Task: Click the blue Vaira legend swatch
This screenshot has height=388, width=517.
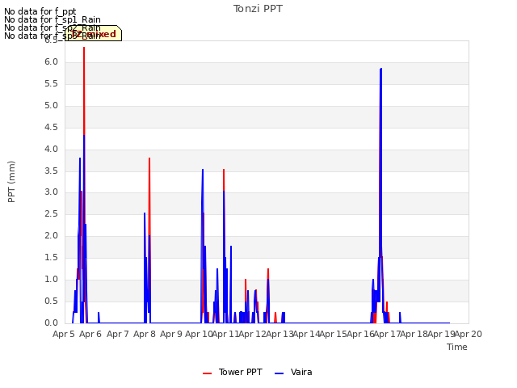Action: click(279, 373)
